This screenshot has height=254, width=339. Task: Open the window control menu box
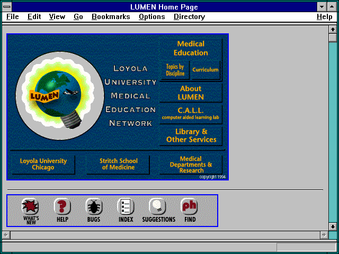(x=7, y=7)
